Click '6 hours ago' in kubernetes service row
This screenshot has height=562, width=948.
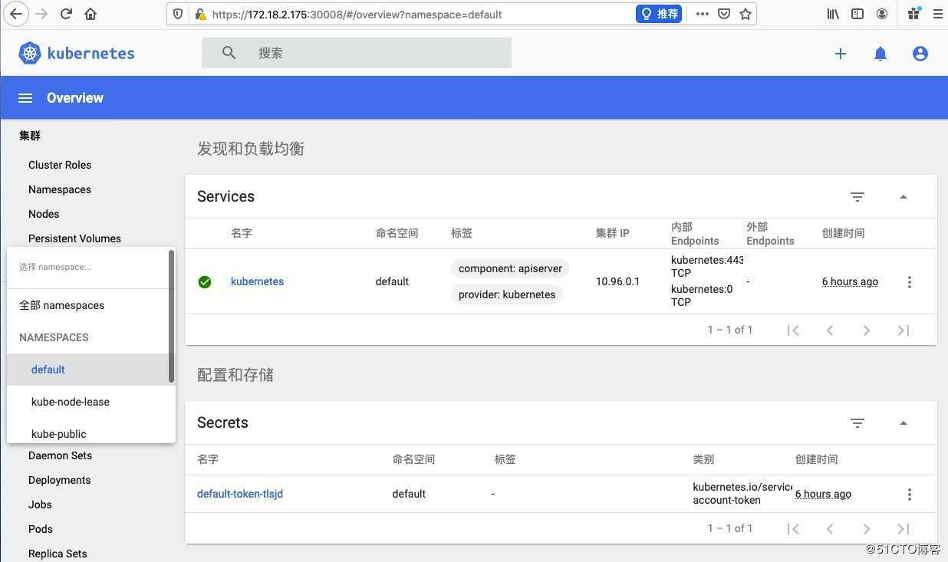pos(850,281)
